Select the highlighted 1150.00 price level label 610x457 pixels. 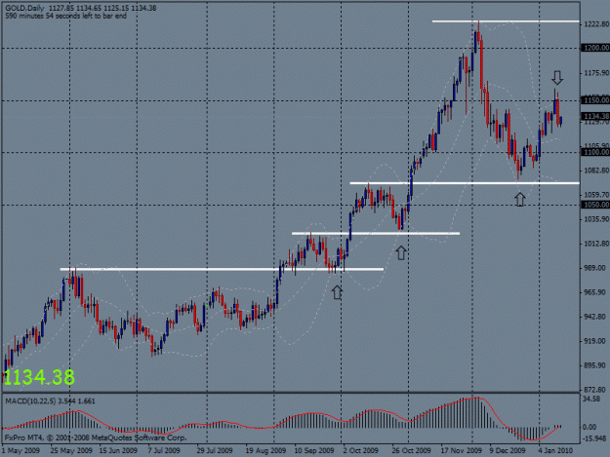point(595,100)
